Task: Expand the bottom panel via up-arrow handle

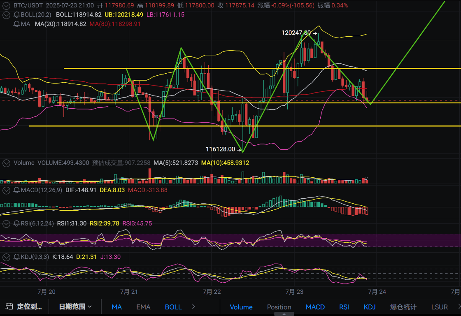Action: [x=284, y=314]
